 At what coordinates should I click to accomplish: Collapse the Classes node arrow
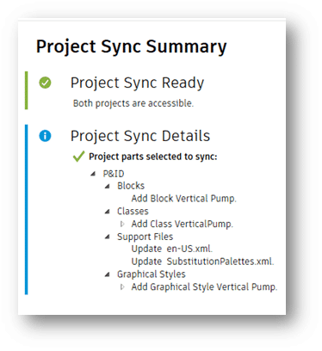[108, 212]
